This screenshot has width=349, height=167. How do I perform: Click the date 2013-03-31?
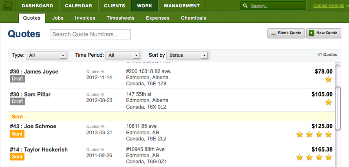coord(99,133)
